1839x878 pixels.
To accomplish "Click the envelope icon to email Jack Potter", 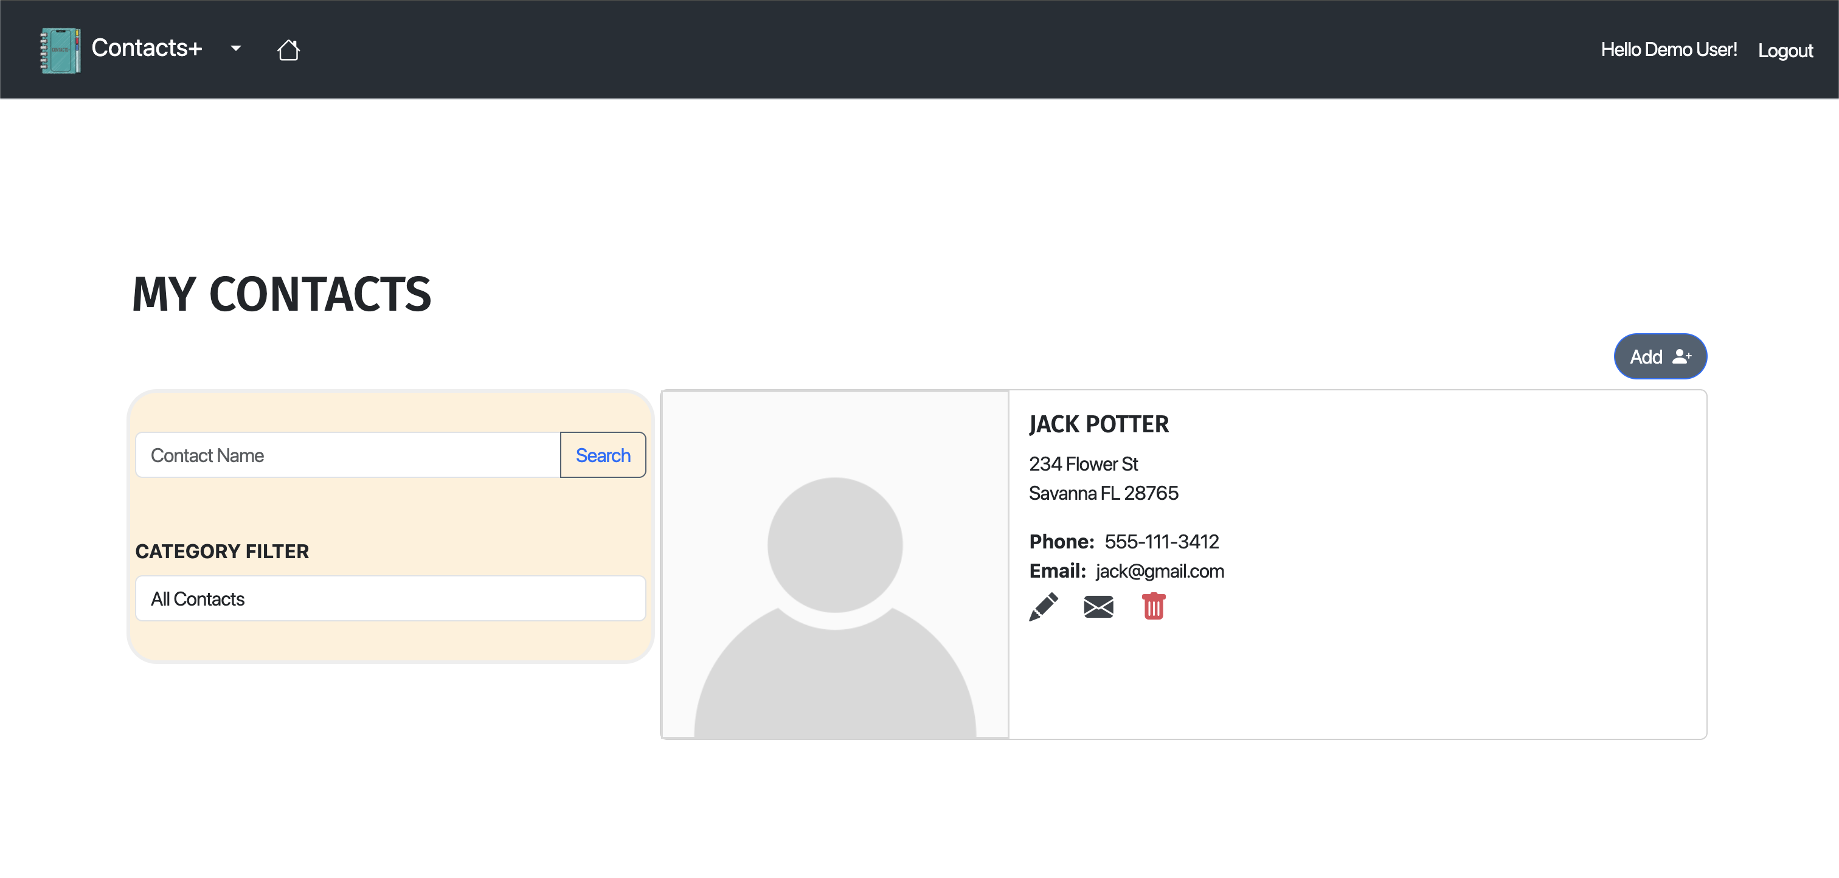I will pos(1098,607).
